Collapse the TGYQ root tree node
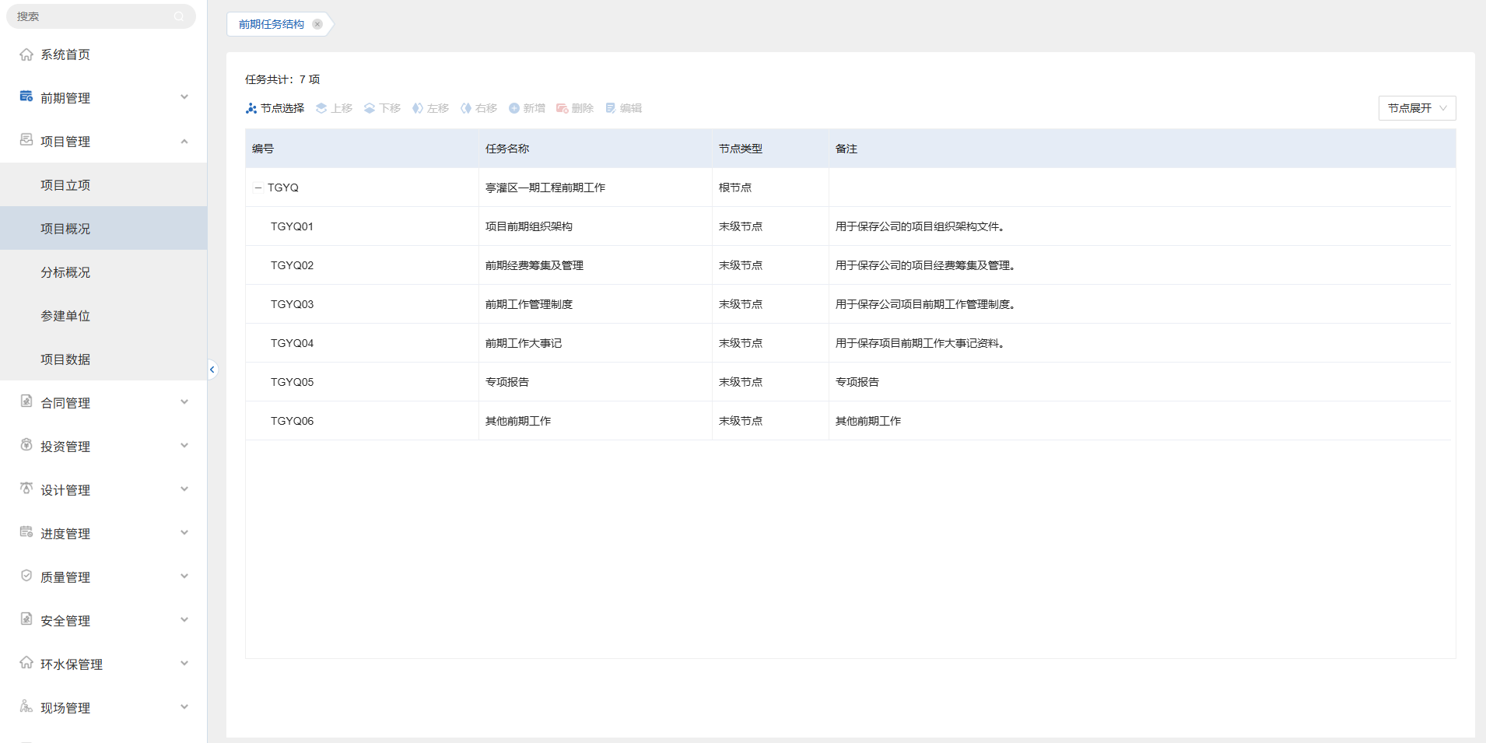Image resolution: width=1486 pixels, height=743 pixels. pyautogui.click(x=258, y=188)
